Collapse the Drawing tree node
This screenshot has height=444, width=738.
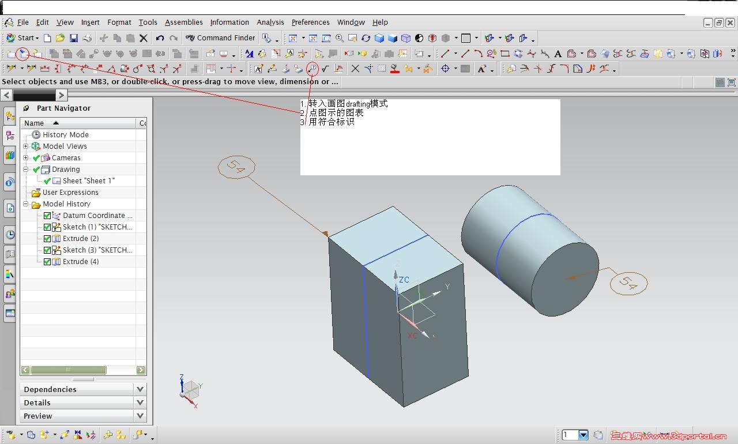(25, 170)
